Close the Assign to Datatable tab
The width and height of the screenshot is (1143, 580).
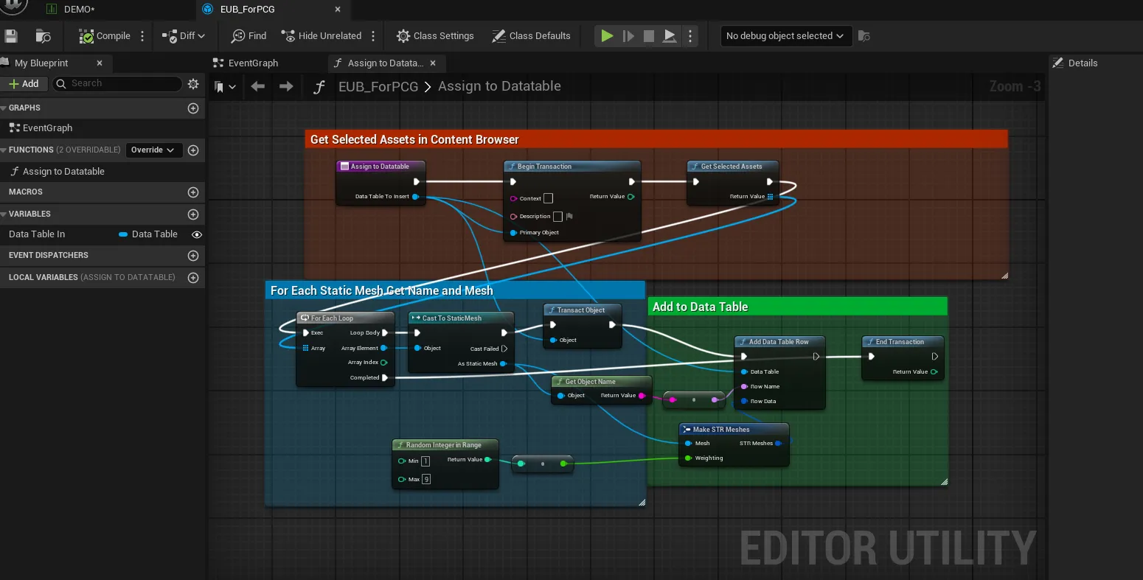point(433,63)
